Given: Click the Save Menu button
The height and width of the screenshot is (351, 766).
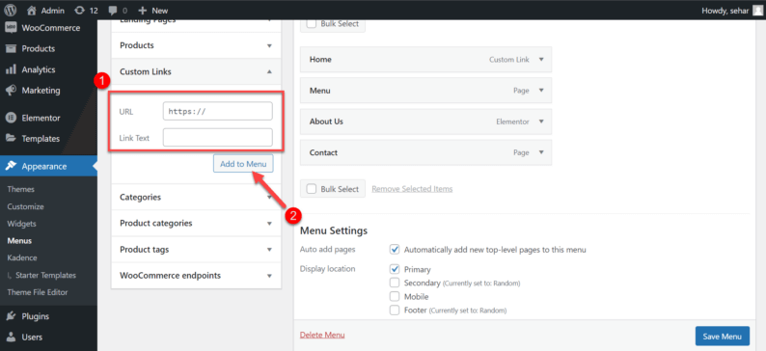Looking at the screenshot, I should 722,336.
